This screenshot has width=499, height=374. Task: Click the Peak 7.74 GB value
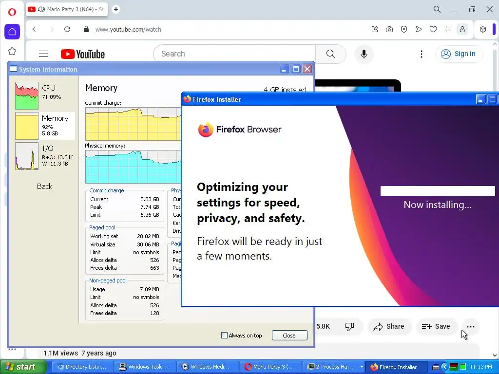tap(150, 207)
